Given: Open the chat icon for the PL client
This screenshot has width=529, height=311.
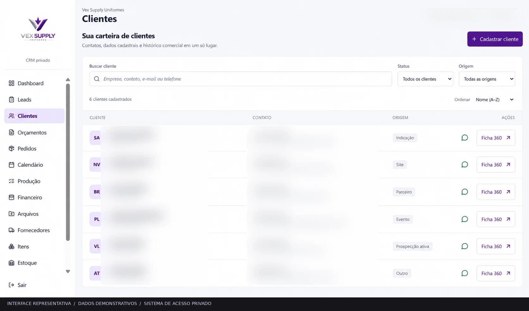Looking at the screenshot, I should tap(464, 219).
